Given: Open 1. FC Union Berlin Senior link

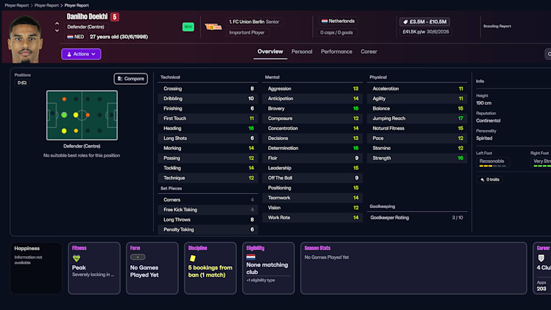Looking at the screenshot, I should [254, 22].
